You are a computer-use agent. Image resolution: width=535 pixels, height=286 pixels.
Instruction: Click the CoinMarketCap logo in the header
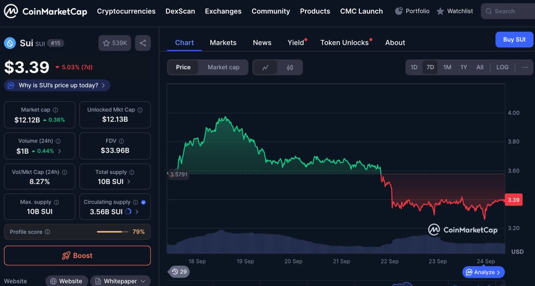coord(45,11)
